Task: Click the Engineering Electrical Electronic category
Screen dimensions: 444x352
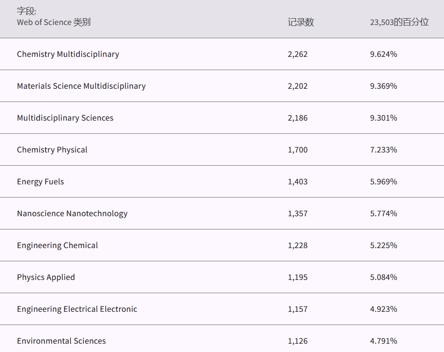Action: click(x=77, y=309)
